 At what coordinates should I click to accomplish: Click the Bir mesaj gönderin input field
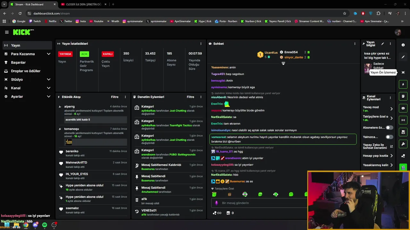click(x=259, y=203)
